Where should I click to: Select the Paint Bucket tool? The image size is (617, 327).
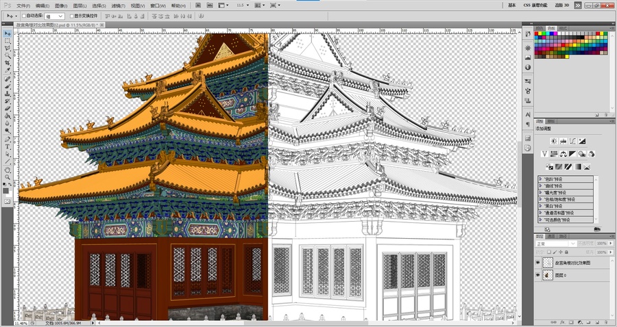click(x=8, y=116)
